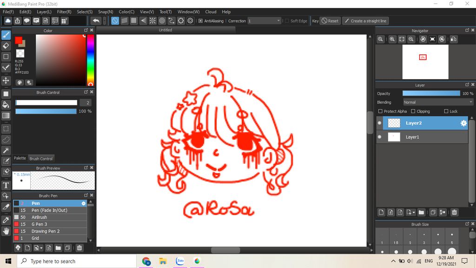This screenshot has width=476, height=268.
Task: Enable Protect Alpha checkbox
Action: click(380, 111)
